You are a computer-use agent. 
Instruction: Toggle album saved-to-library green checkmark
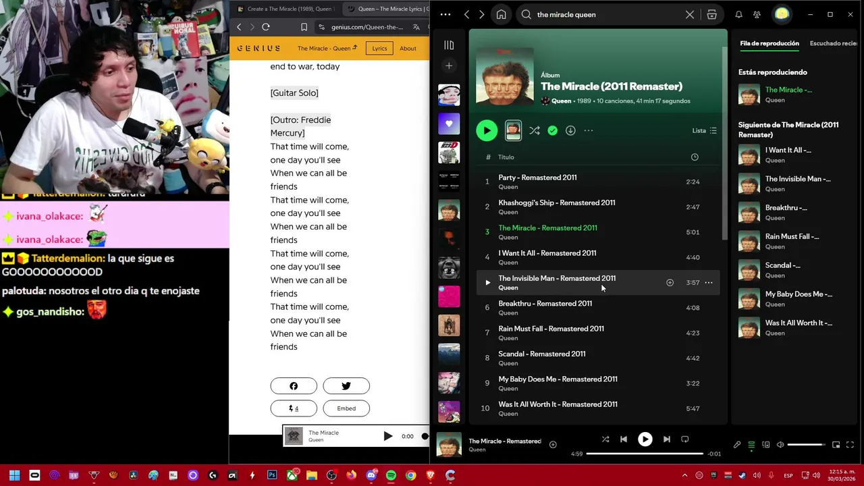(552, 130)
